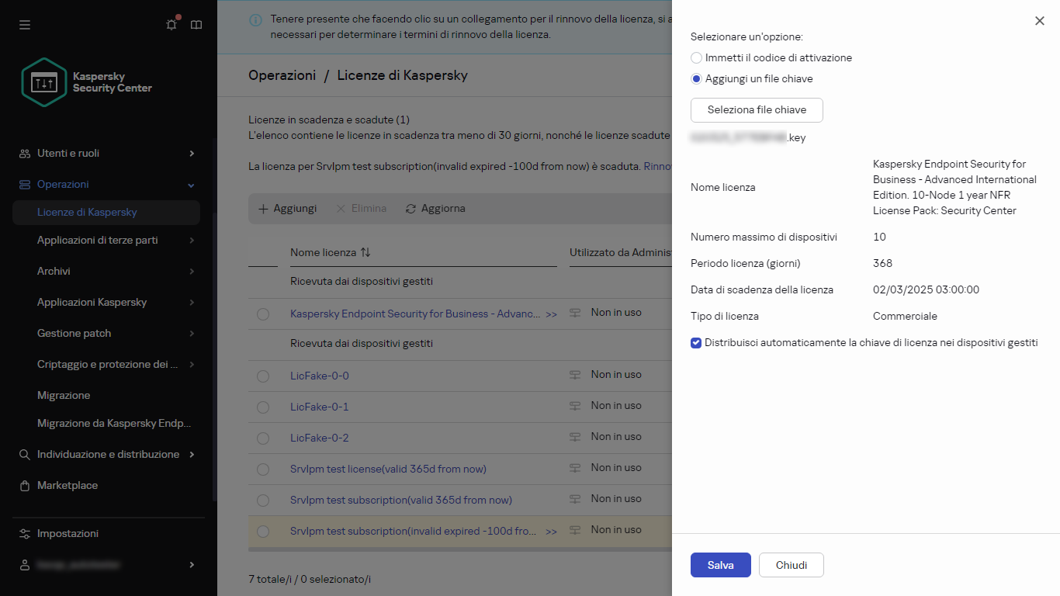Viewport: 1060px width, 596px height.
Task: Open 'Licenze di Kaspersky' menu item
Action: tap(87, 213)
